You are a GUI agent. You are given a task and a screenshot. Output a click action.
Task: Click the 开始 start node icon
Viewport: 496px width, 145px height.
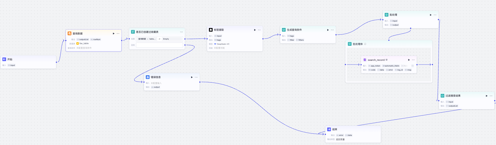[4, 59]
